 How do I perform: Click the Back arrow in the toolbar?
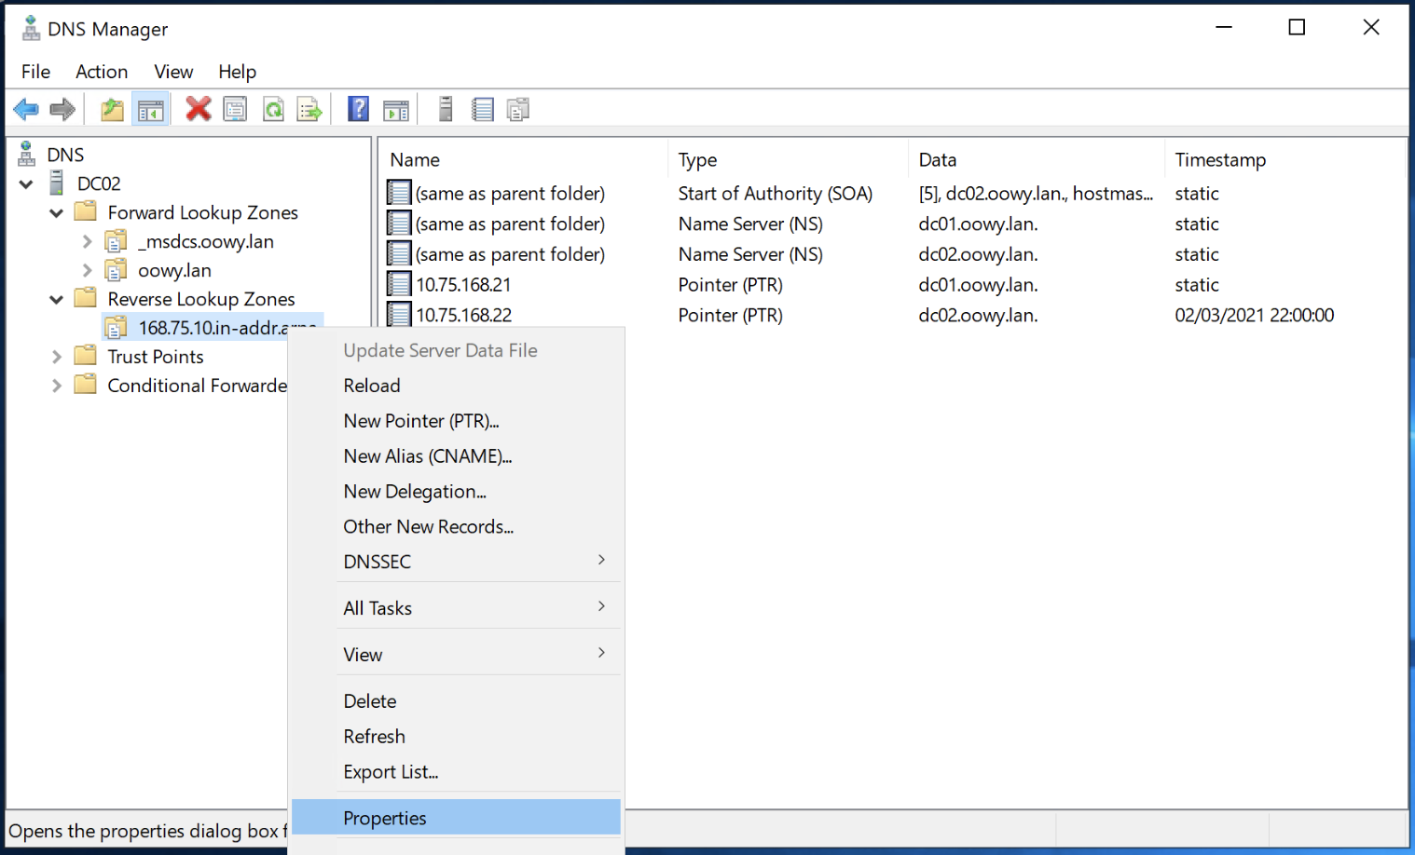pos(26,110)
